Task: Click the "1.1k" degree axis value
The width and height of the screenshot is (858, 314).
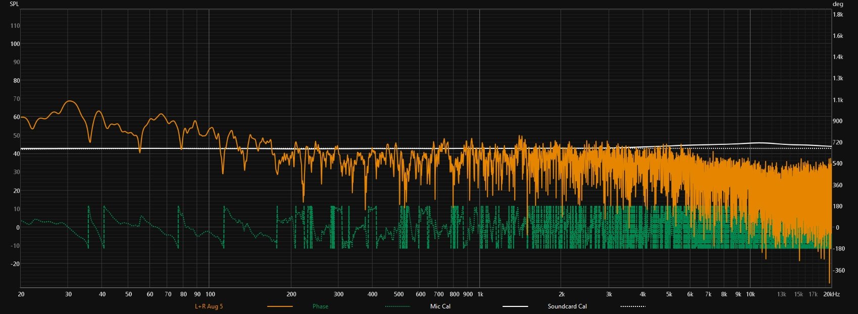Action: coord(838,100)
